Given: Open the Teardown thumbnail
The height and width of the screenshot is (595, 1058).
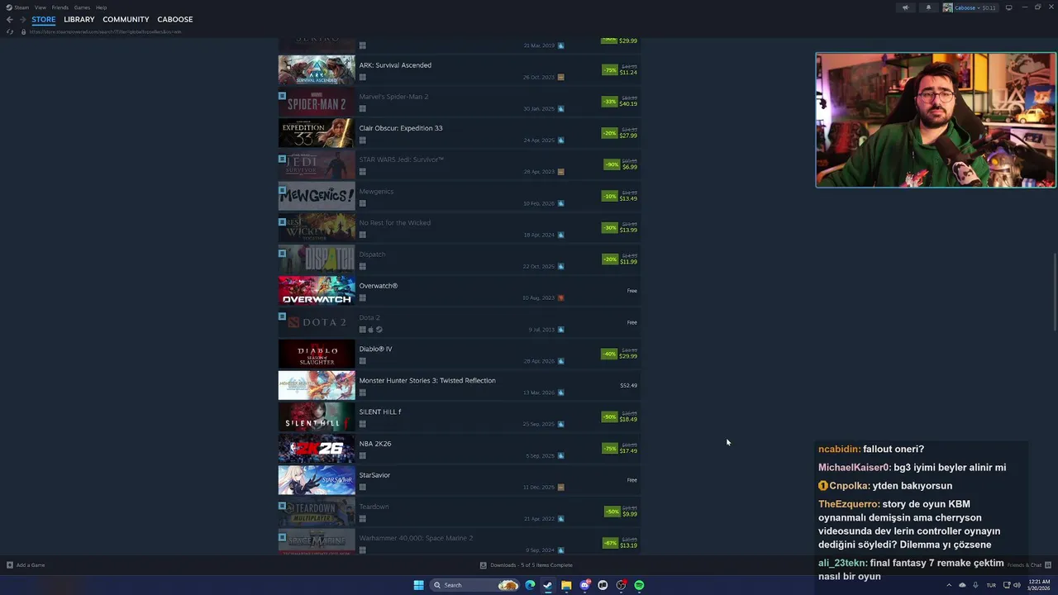Looking at the screenshot, I should (317, 512).
